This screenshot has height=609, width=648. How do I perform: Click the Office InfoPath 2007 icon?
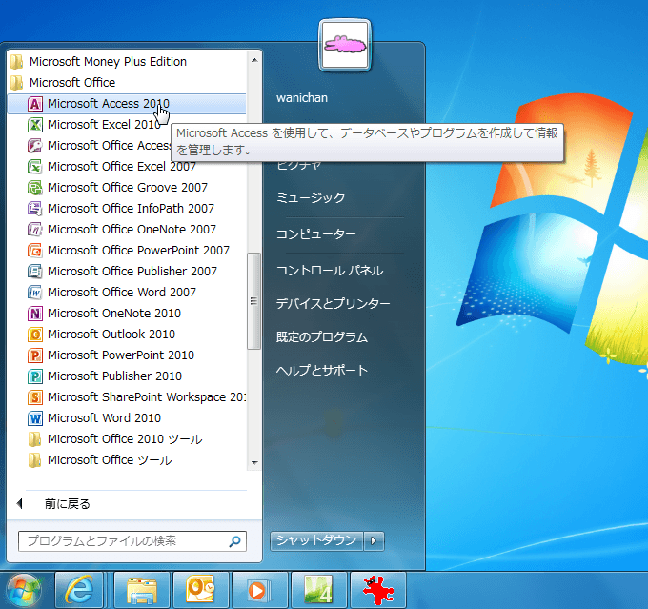35,209
